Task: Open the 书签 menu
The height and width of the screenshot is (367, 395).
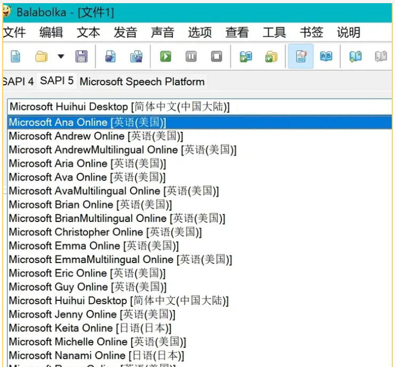Action: pyautogui.click(x=312, y=32)
